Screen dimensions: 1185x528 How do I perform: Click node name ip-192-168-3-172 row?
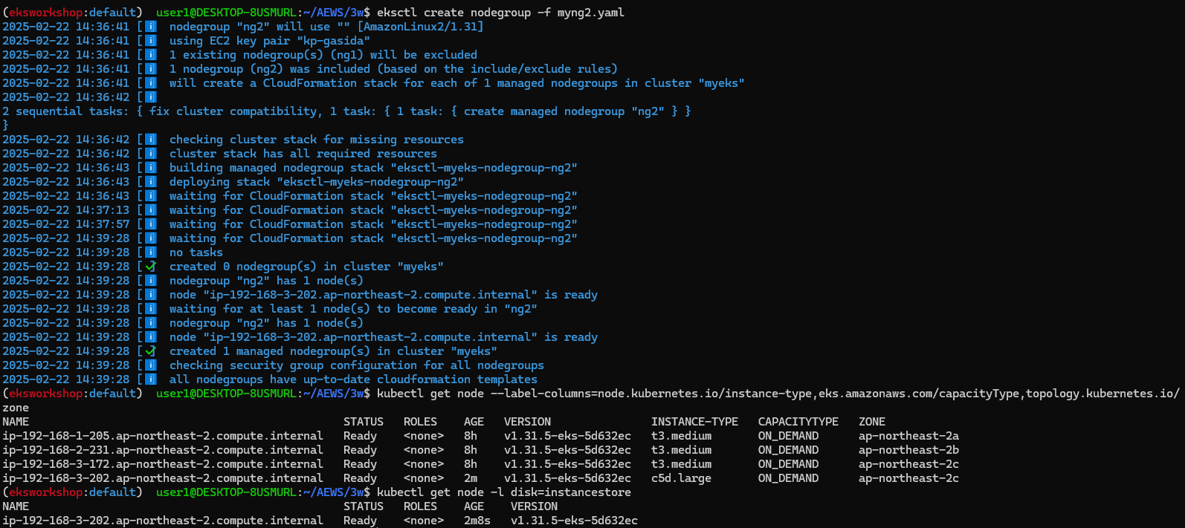(163, 464)
